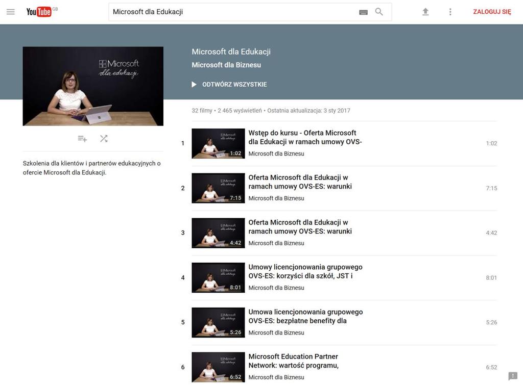Open title Umowy licencjonowania grupowego OVS-ES: korzyści

(x=305, y=271)
